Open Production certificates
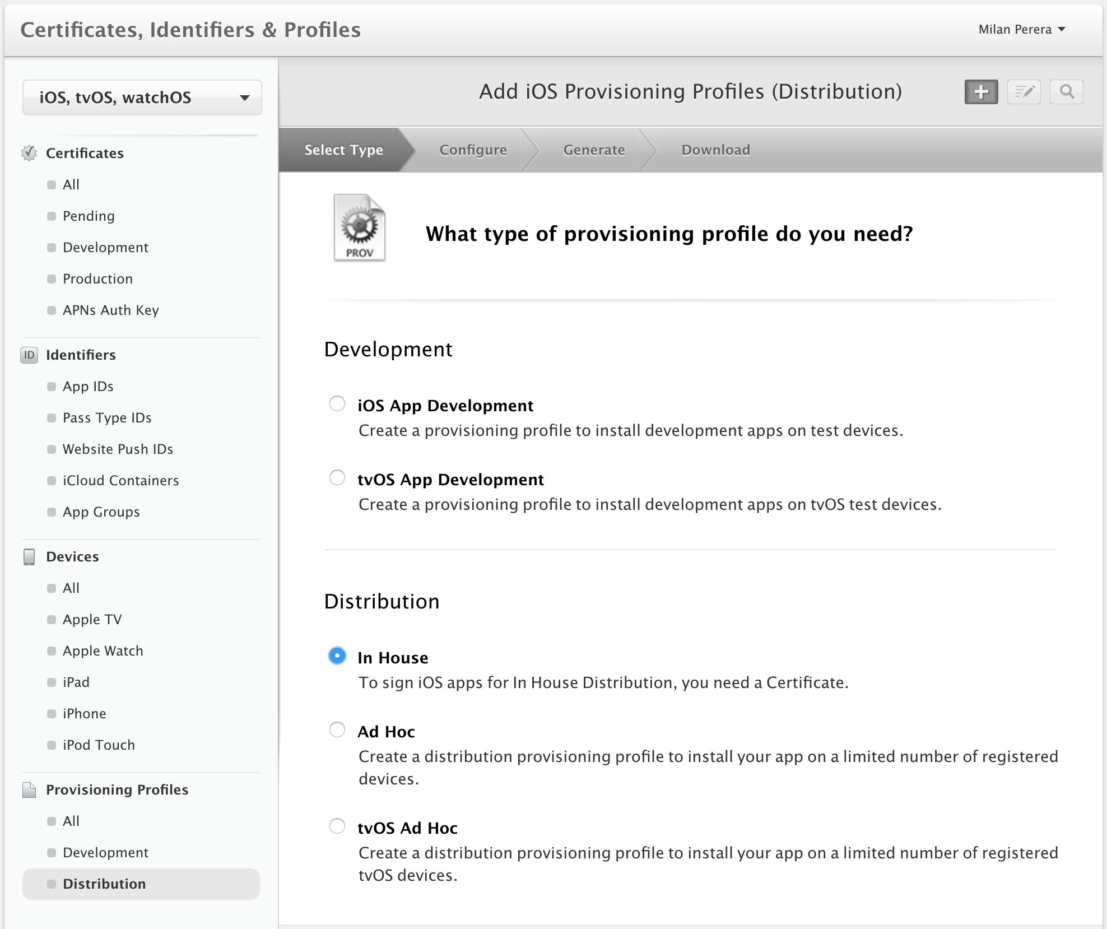The height and width of the screenshot is (929, 1107). coord(97,278)
